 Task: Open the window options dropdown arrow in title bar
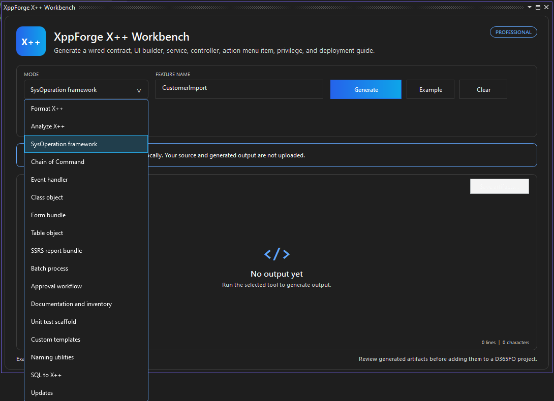pyautogui.click(x=529, y=7)
